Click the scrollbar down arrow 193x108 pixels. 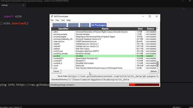157,68
